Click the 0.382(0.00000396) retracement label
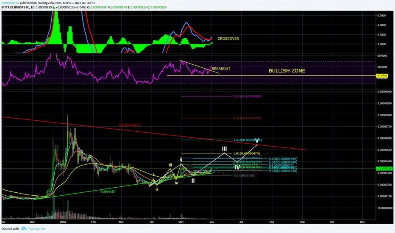This screenshot has width=395, height=233. (283, 162)
